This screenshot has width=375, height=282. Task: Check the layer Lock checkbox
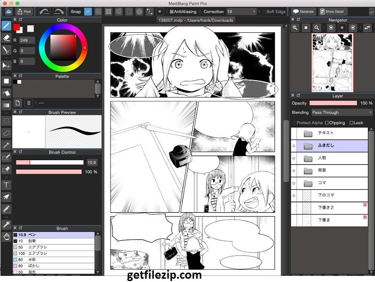coord(351,123)
